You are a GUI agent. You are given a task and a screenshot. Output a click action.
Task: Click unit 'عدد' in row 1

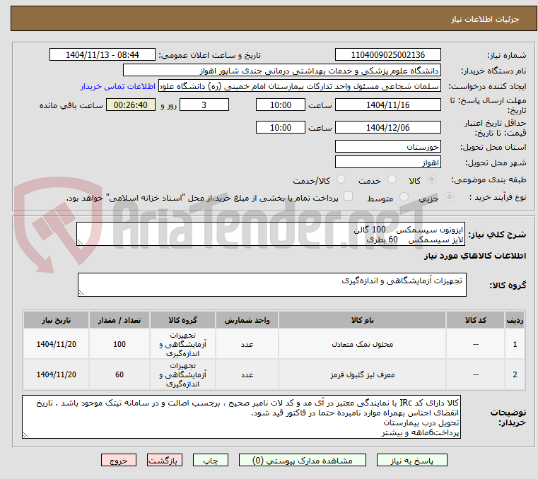[x=247, y=344]
